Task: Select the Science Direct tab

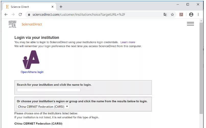Action: tap(30, 7)
